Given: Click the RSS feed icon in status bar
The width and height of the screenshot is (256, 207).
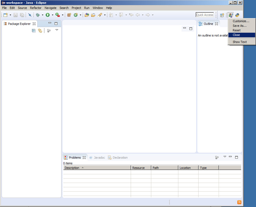Looking at the screenshot, I should click(x=239, y=202).
